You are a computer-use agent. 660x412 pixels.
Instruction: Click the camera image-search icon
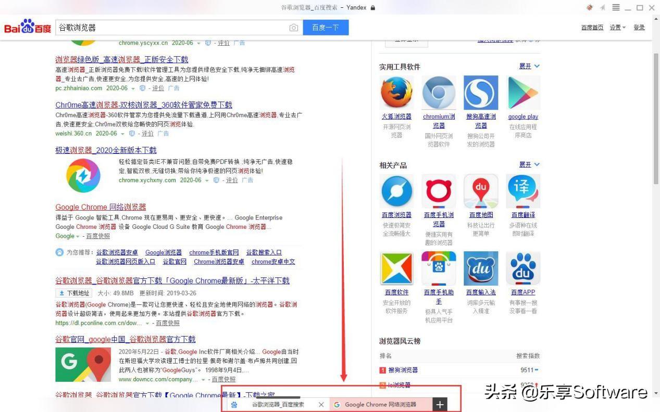point(294,28)
